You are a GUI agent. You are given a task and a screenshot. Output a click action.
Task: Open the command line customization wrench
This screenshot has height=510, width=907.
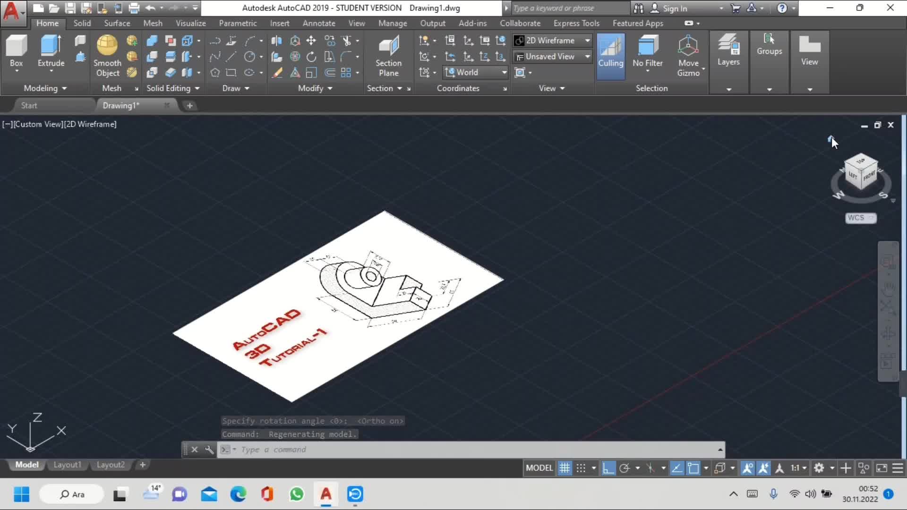pos(209,450)
